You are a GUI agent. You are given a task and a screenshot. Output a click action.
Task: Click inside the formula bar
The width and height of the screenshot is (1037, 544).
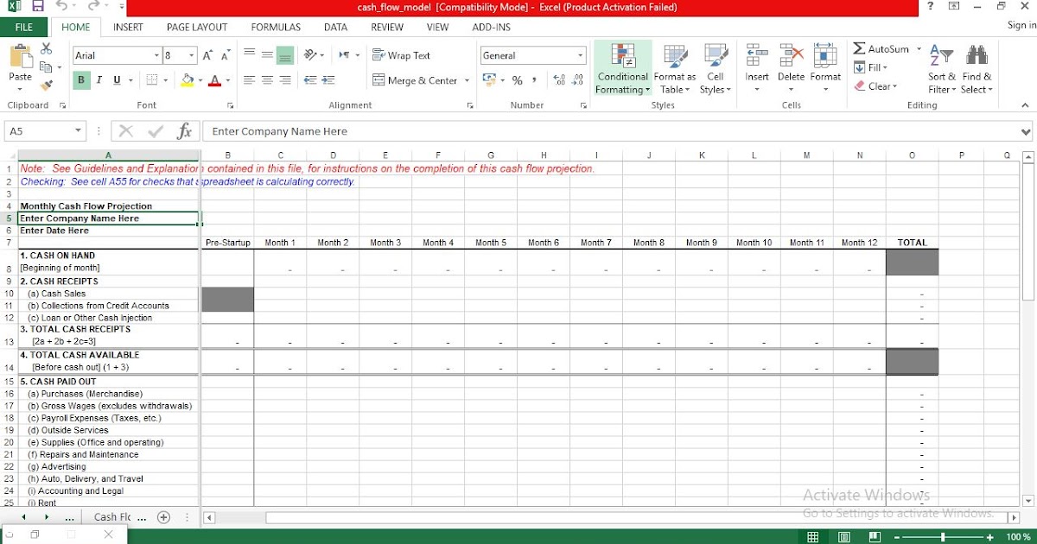pyautogui.click(x=432, y=132)
